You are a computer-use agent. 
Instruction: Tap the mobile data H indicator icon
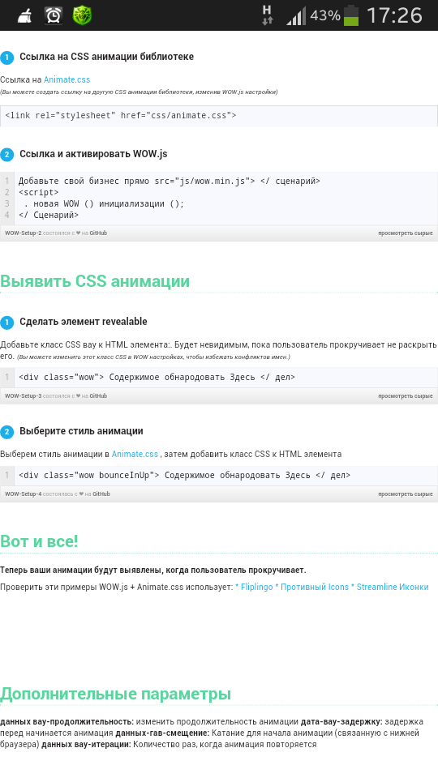coord(267,15)
